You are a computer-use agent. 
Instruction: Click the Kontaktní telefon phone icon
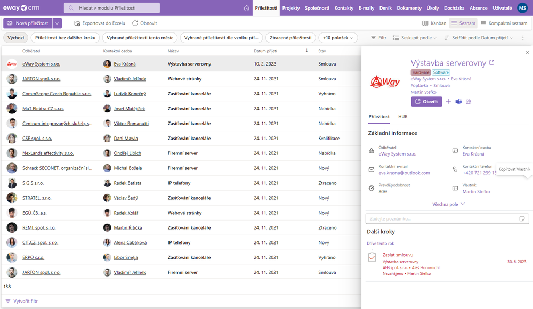(455, 169)
